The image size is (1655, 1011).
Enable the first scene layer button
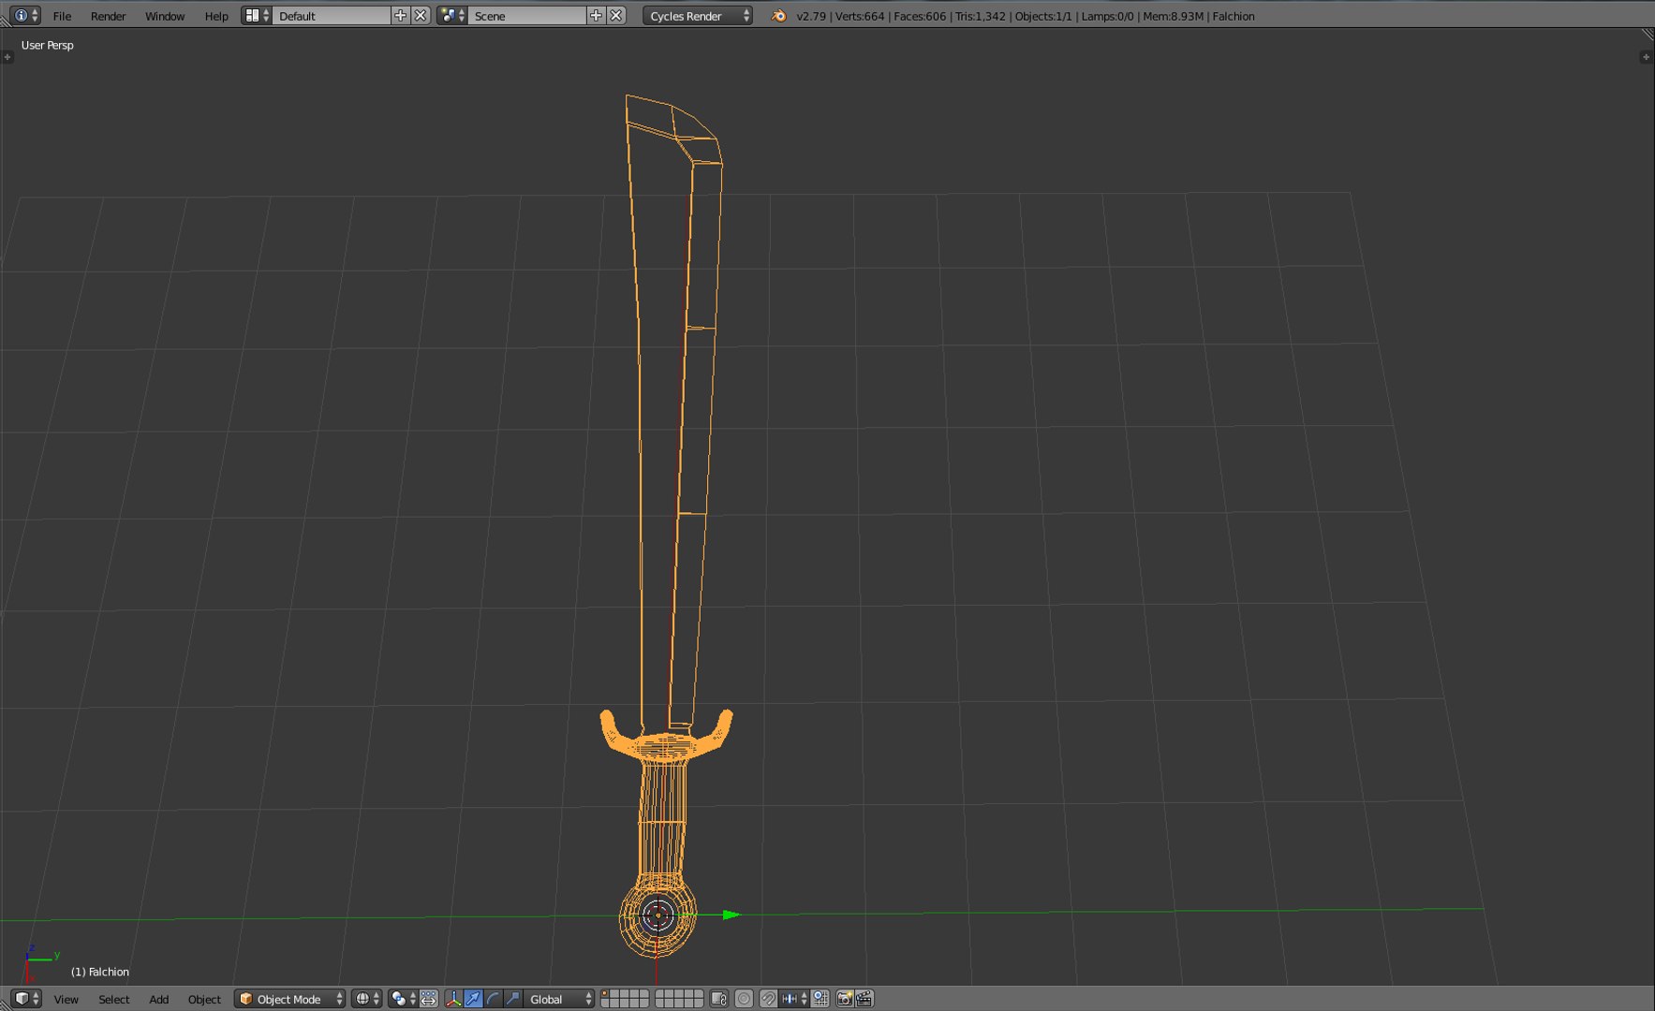pos(605,994)
